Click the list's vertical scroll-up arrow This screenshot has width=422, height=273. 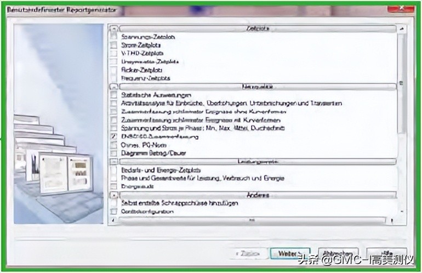[402, 29]
